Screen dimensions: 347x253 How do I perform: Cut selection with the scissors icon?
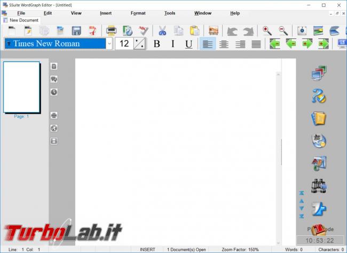coord(162,30)
